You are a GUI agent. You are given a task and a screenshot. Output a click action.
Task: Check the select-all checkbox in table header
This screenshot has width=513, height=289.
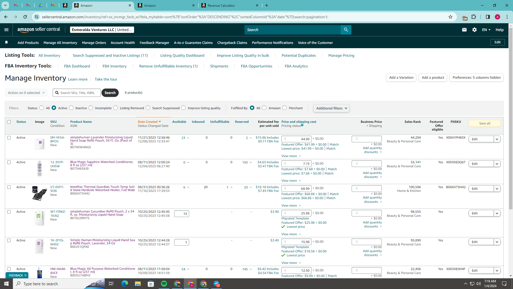tap(9, 122)
